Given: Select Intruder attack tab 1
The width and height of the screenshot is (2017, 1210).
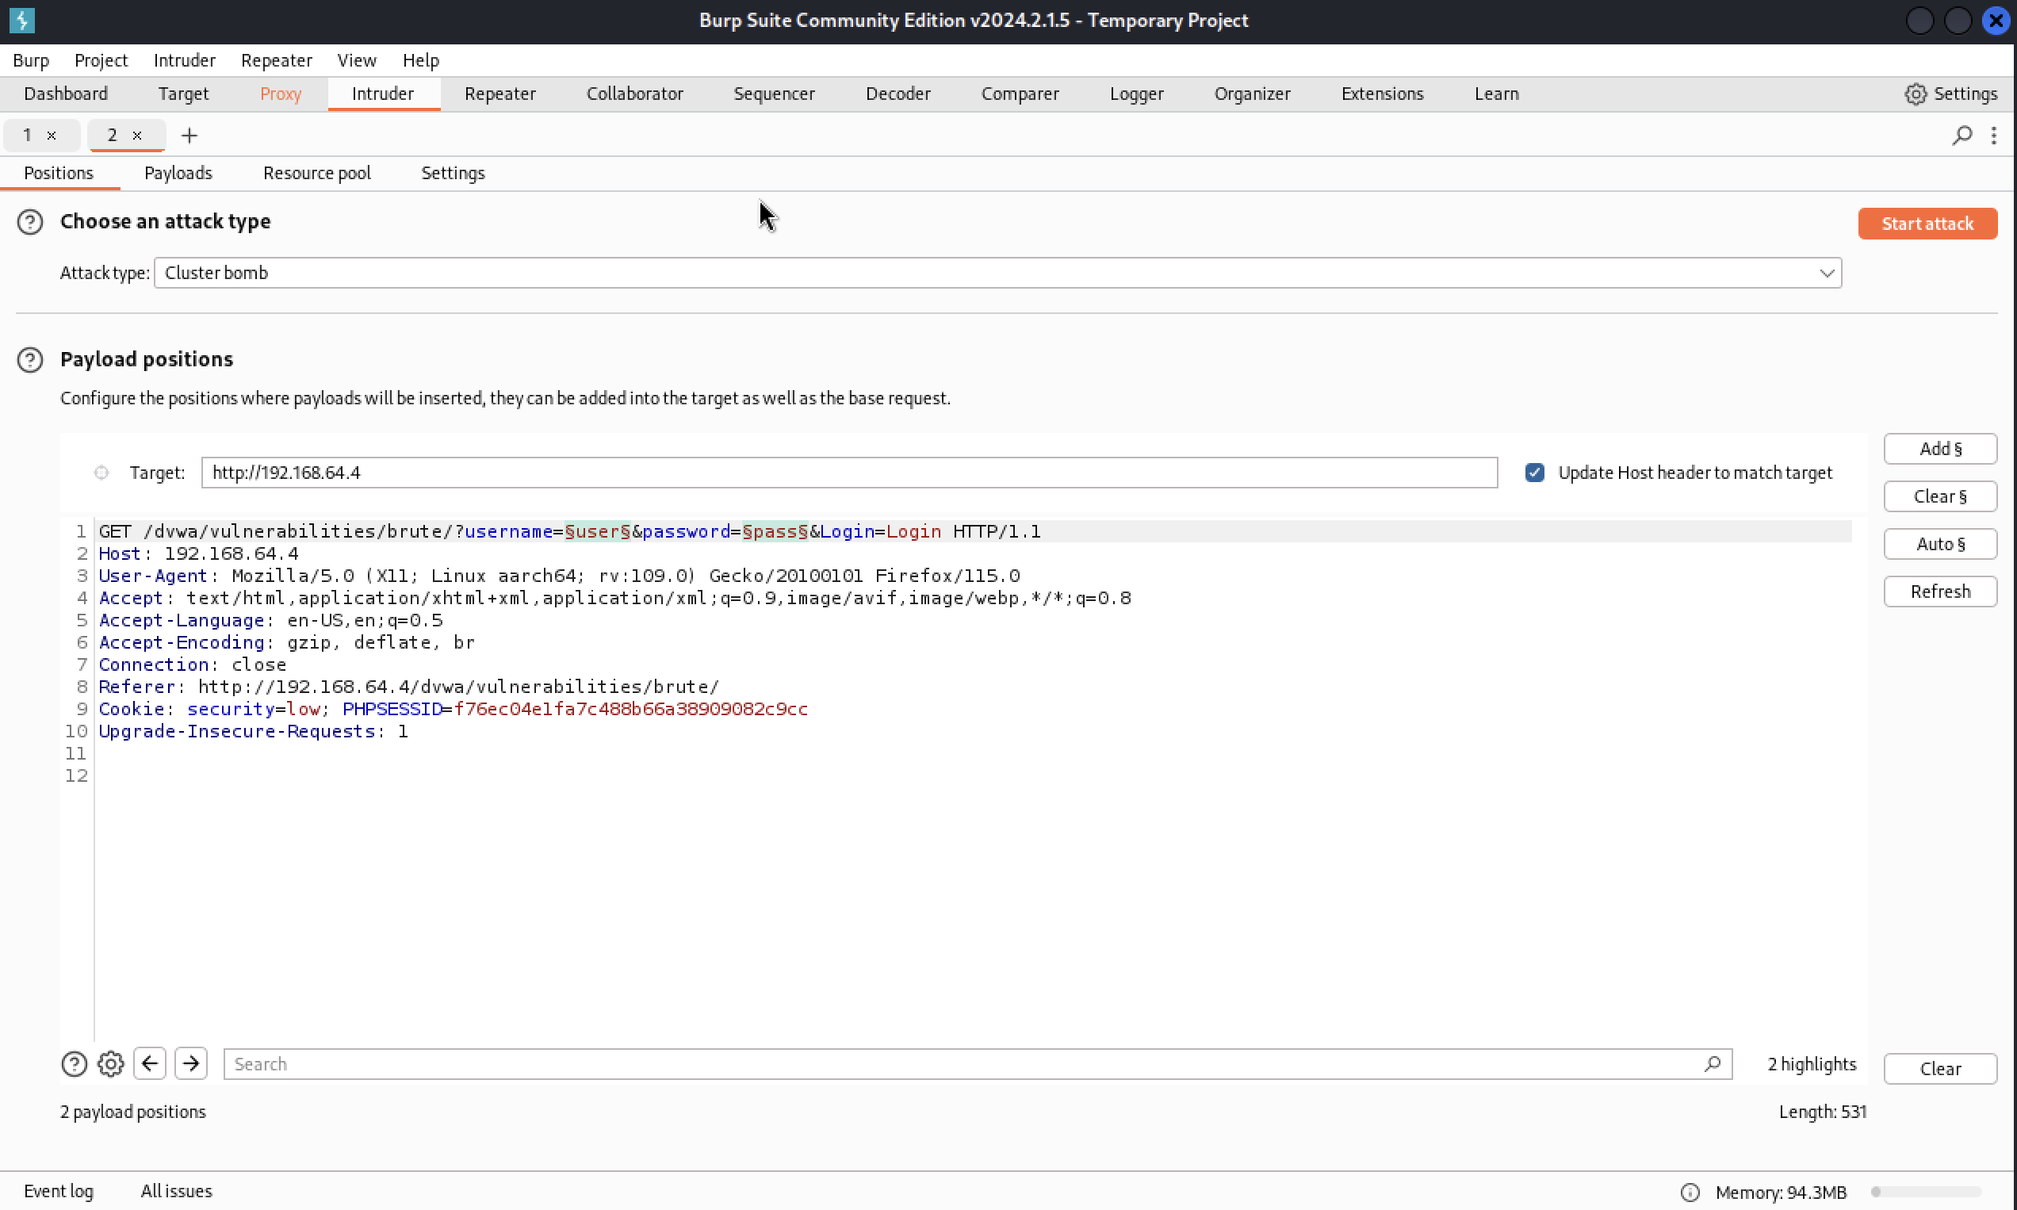Looking at the screenshot, I should pyautogui.click(x=28, y=136).
